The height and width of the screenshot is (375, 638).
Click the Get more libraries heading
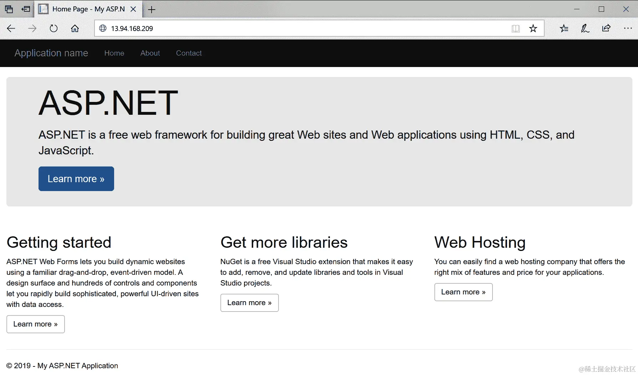[x=284, y=242]
